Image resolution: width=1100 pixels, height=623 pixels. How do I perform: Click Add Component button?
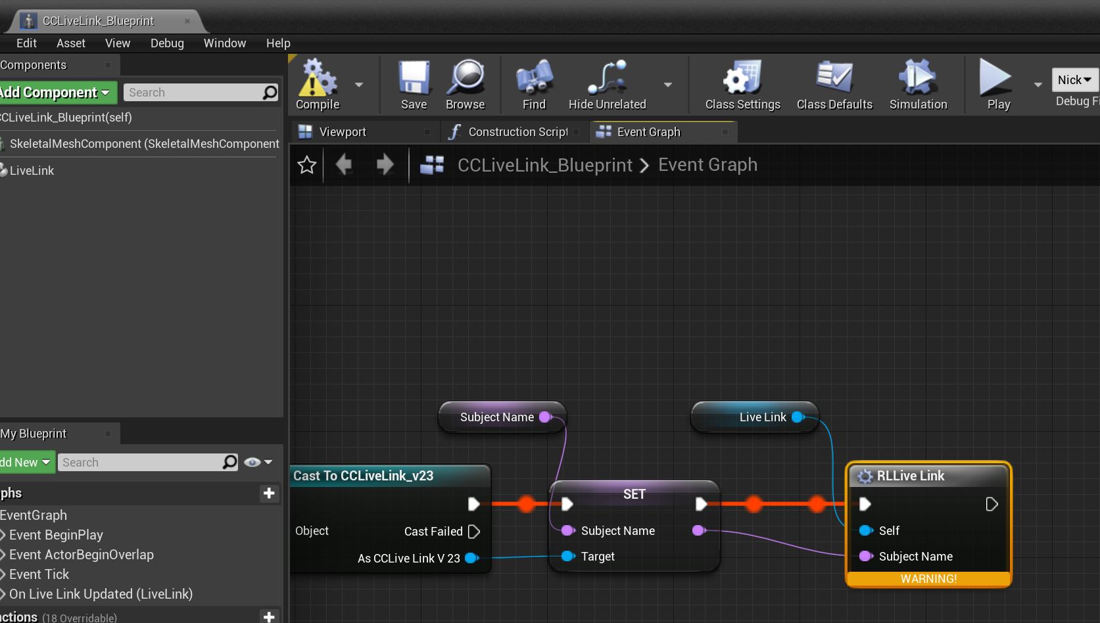57,93
